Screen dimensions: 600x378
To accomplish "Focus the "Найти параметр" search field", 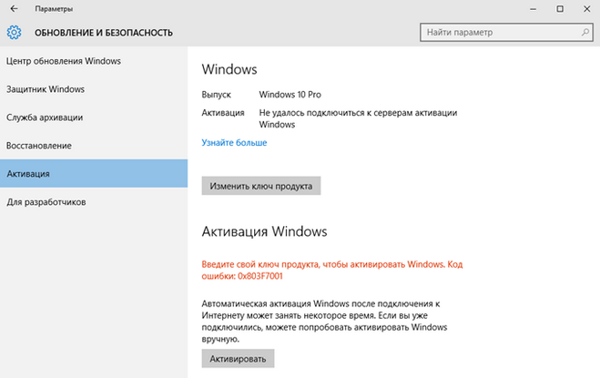I will pyautogui.click(x=506, y=32).
